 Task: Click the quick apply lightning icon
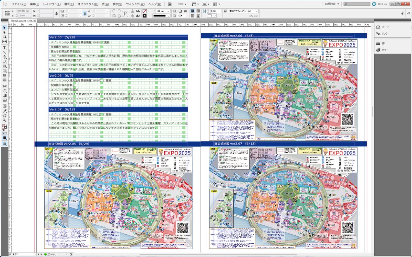pos(402,13)
